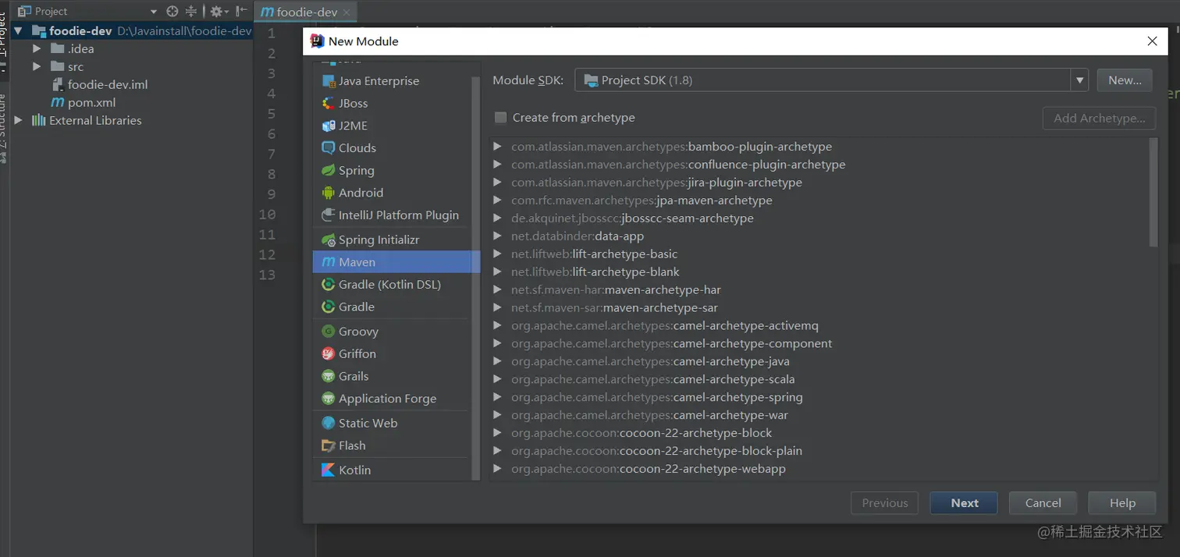
Task: Click module type list scrollbar
Action: 476,277
